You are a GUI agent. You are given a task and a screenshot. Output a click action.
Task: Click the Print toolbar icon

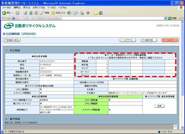click(82, 13)
